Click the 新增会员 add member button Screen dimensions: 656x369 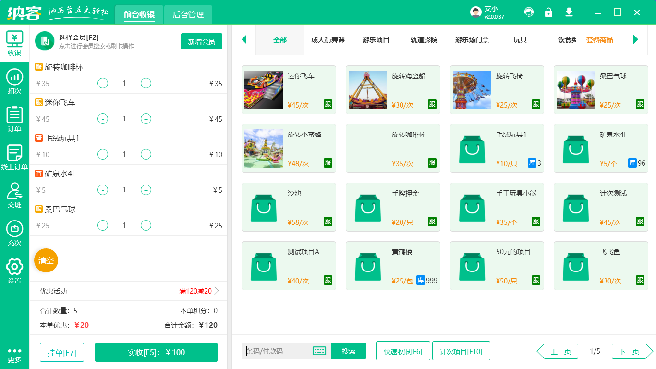(x=201, y=42)
